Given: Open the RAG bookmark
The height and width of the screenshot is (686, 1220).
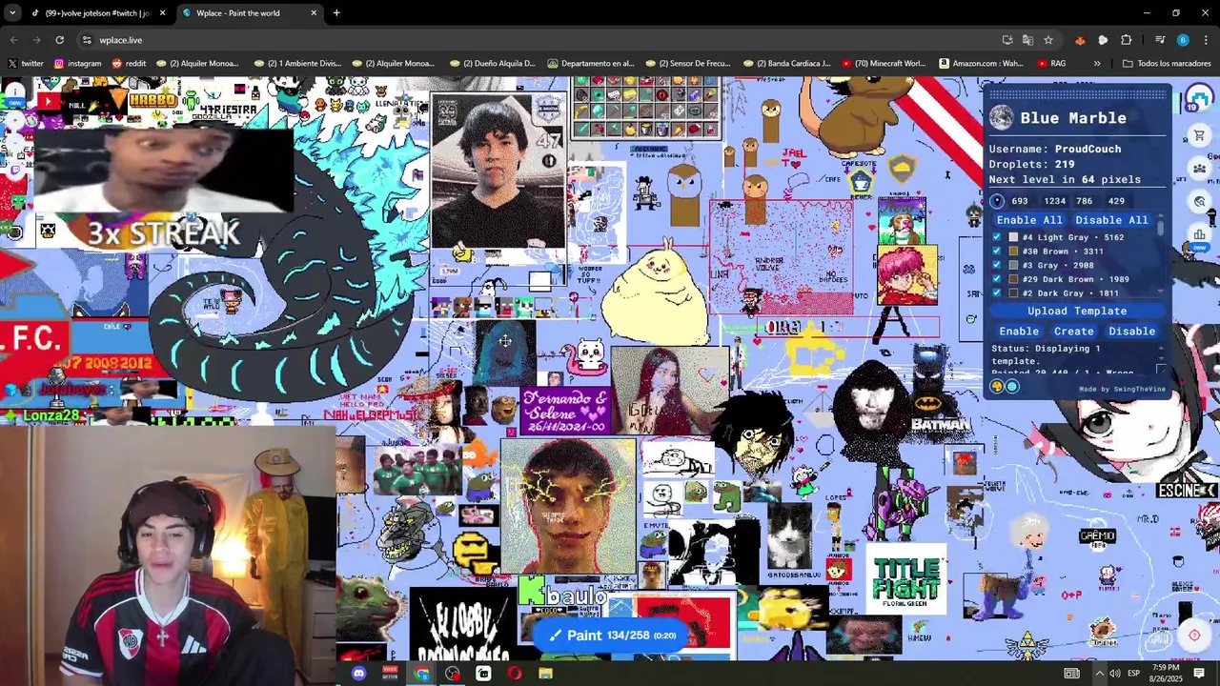Looking at the screenshot, I should [x=1050, y=64].
